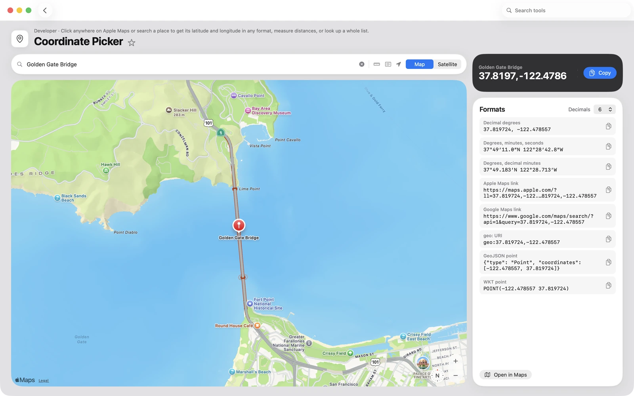Select the Cavallo Point map marker
The width and height of the screenshot is (634, 396).
234,95
